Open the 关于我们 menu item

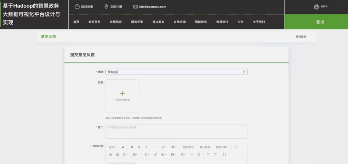tap(259, 22)
